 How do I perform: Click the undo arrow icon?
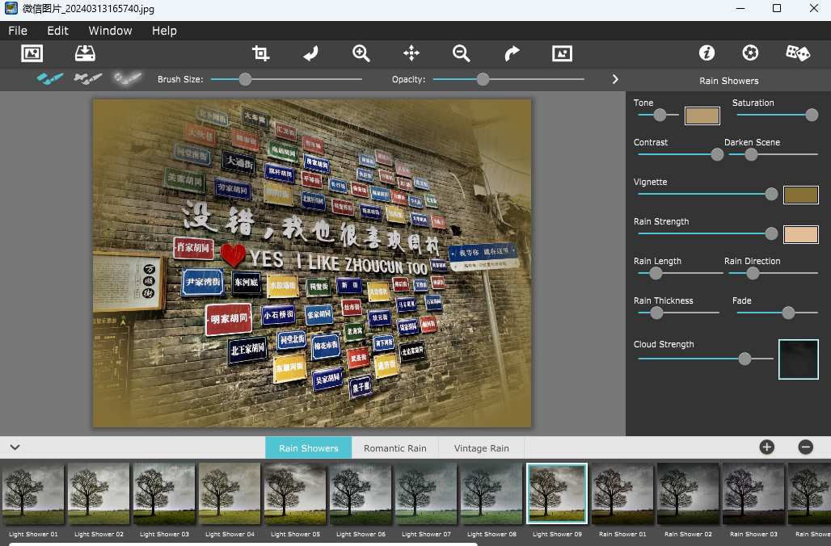click(310, 53)
